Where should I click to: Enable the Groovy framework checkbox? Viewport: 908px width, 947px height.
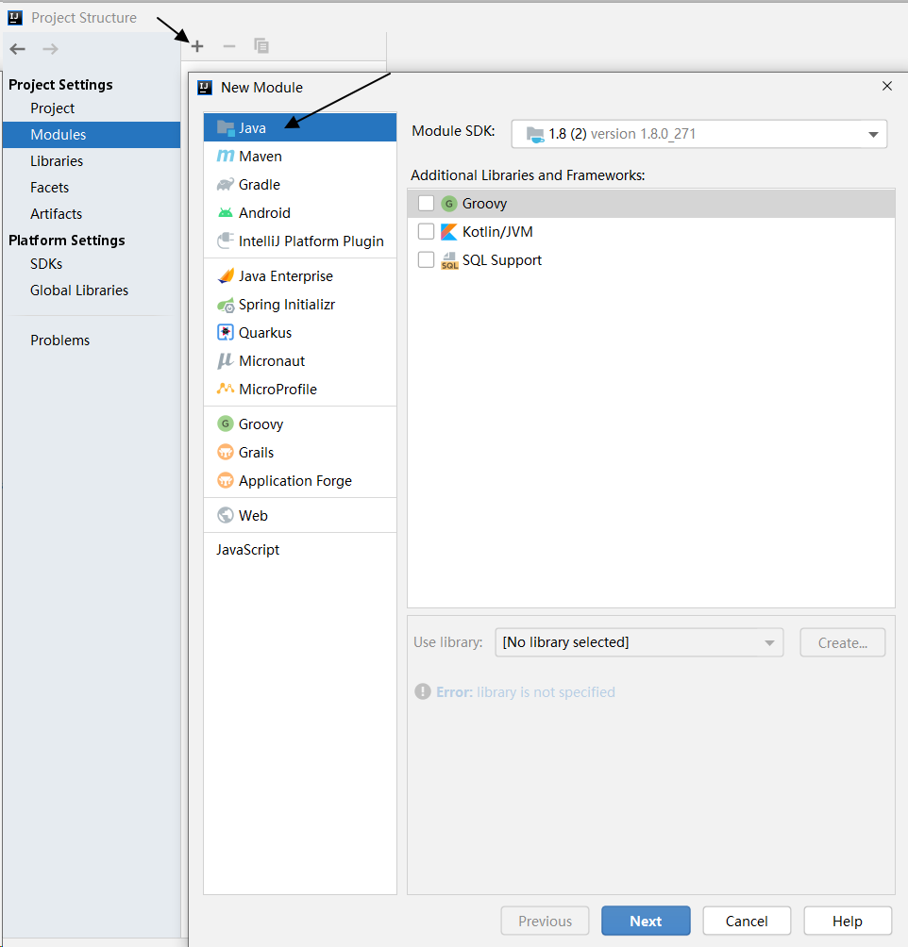[427, 203]
